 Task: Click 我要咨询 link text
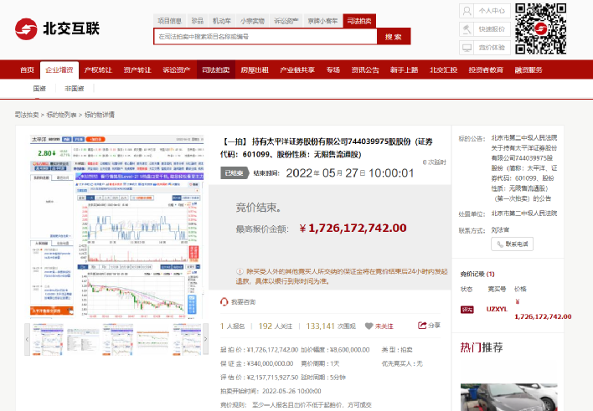tap(243, 302)
